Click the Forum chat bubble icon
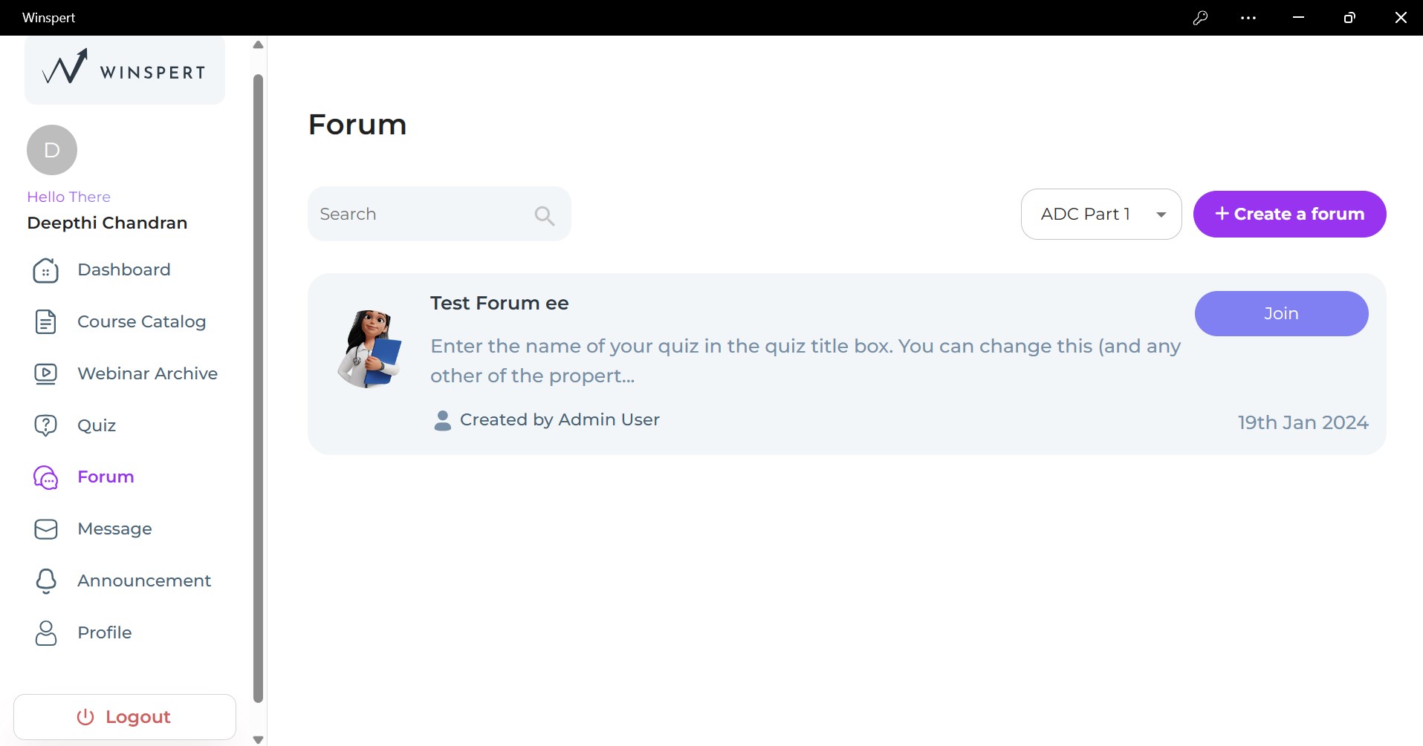The image size is (1423, 746). pyautogui.click(x=45, y=477)
